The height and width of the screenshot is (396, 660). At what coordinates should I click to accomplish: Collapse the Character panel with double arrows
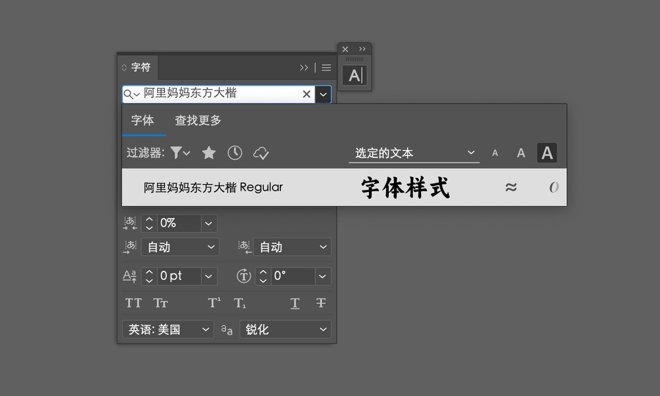pos(304,68)
